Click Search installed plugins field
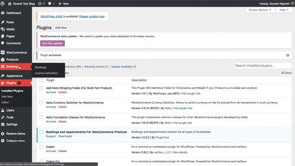Screen dimensions: 295x166 click(x=263, y=65)
